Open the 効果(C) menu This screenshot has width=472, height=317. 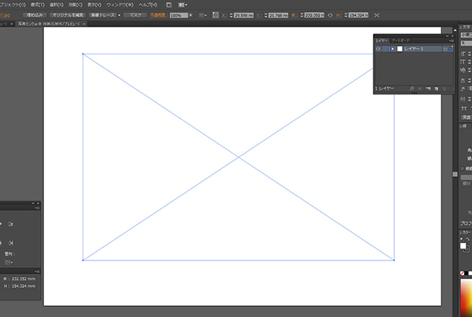76,5
